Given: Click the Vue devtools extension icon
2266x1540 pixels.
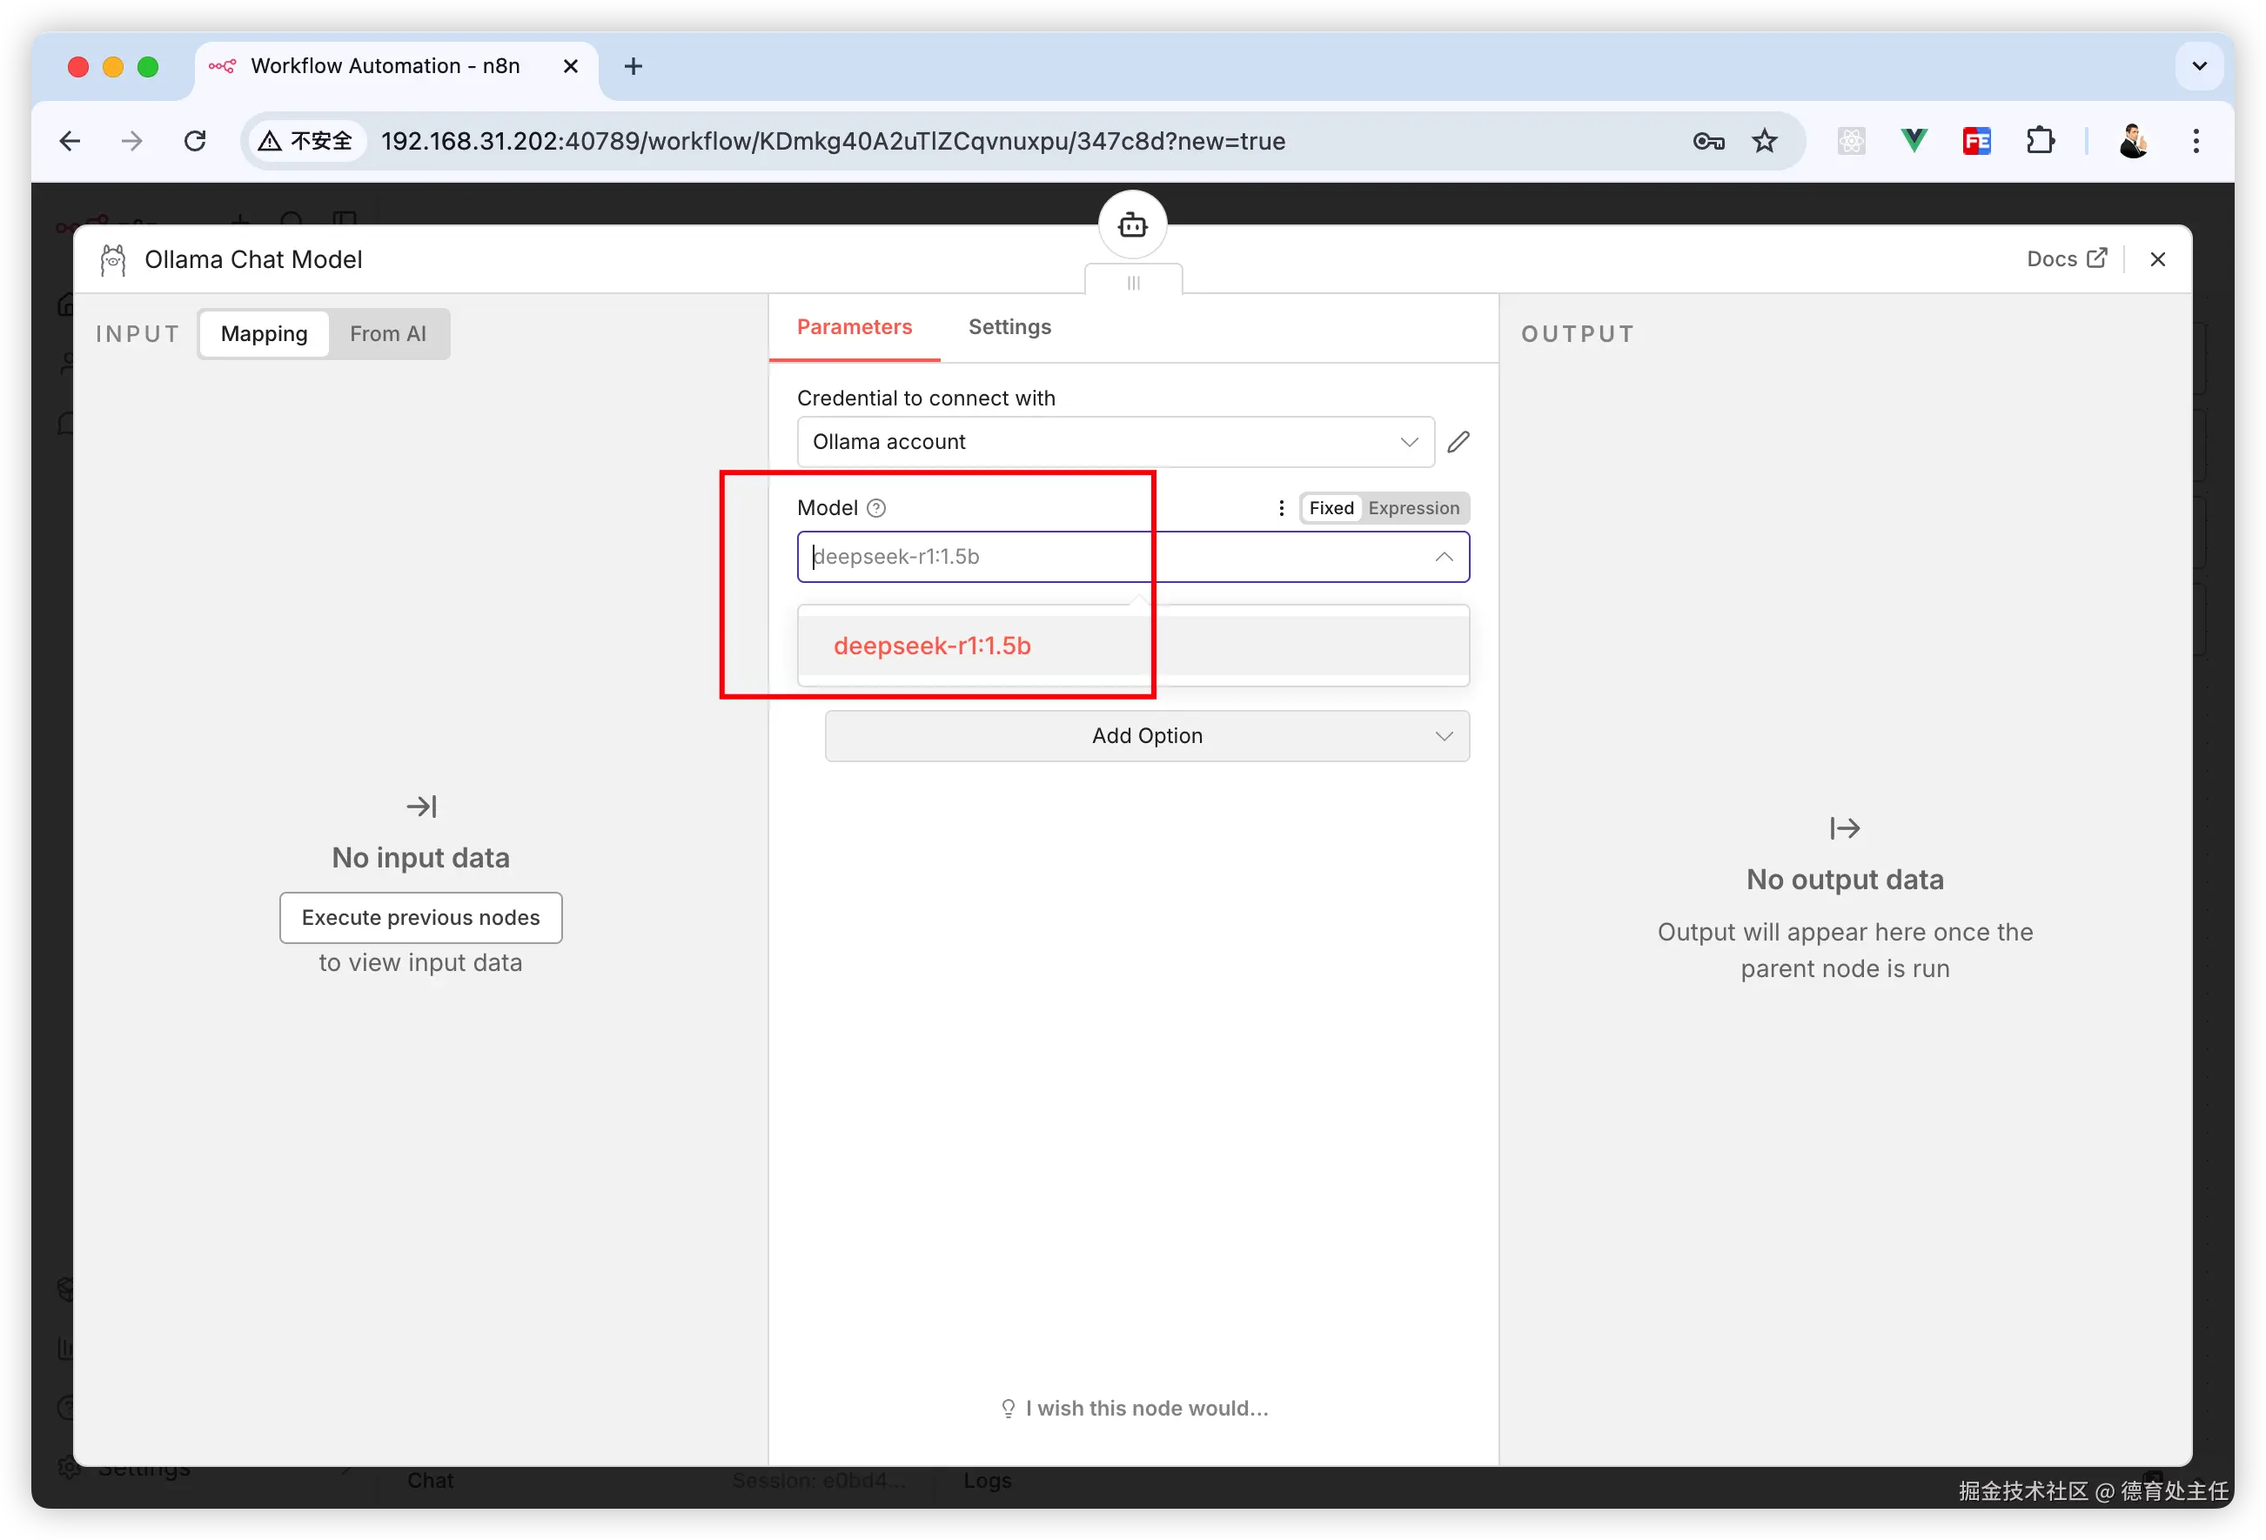Looking at the screenshot, I should click(x=1914, y=141).
